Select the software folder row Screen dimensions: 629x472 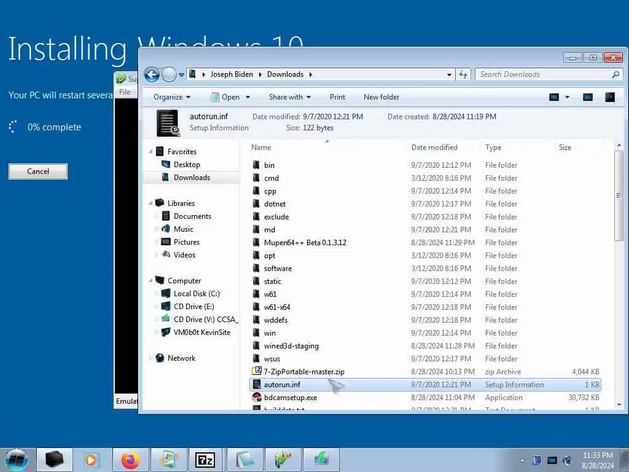(425, 269)
